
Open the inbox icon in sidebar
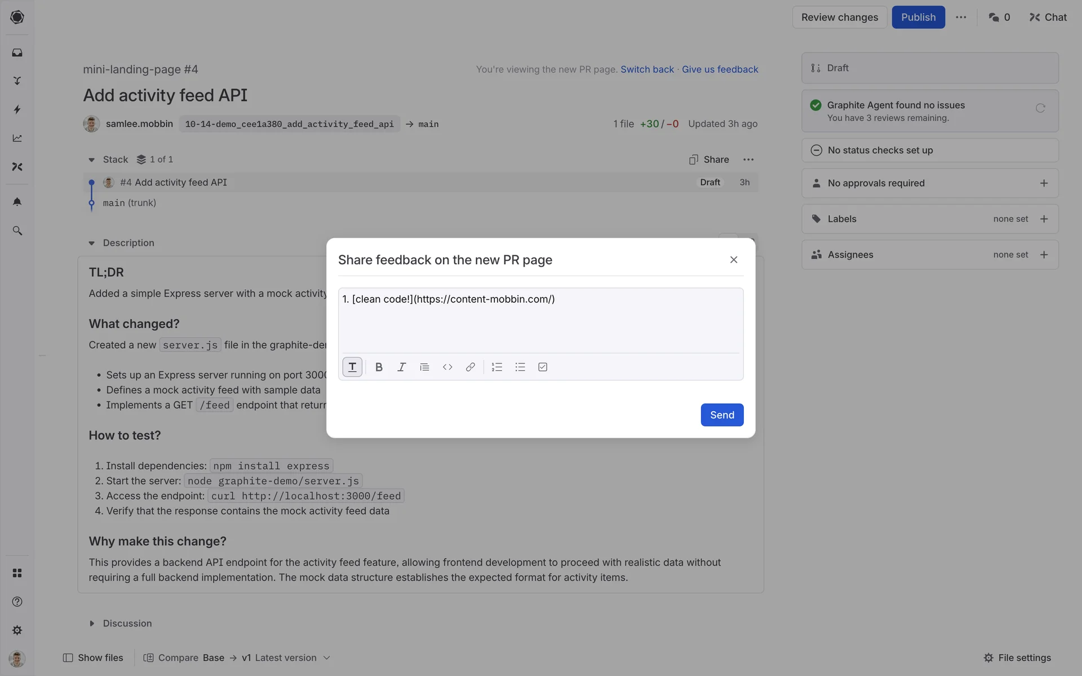coord(17,52)
